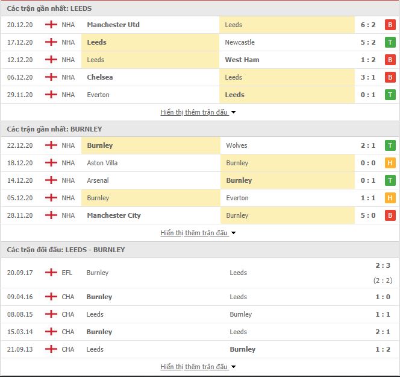The height and width of the screenshot is (377, 400).
Task: Click green T badge on Arsenal vs Burnley row
Action: point(390,180)
